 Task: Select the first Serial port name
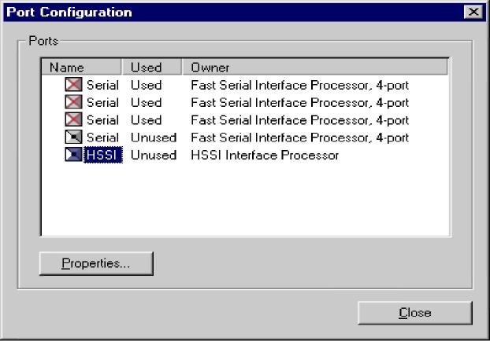102,85
